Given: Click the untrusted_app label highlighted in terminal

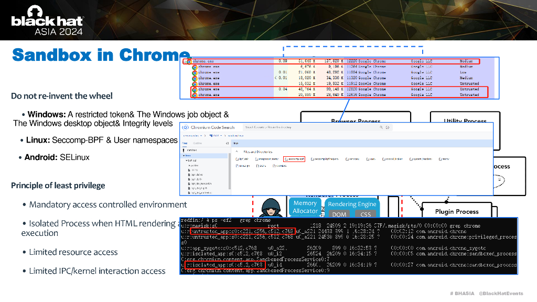Looking at the screenshot, I should (242, 231).
